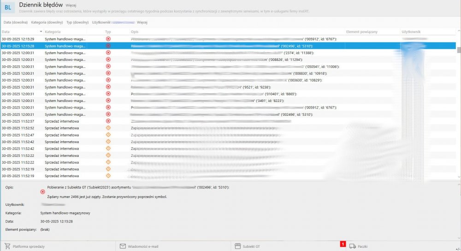The height and width of the screenshot is (251, 461).
Task: Open the Kategoria (dowolny) filter dropdown
Action: [x=47, y=22]
